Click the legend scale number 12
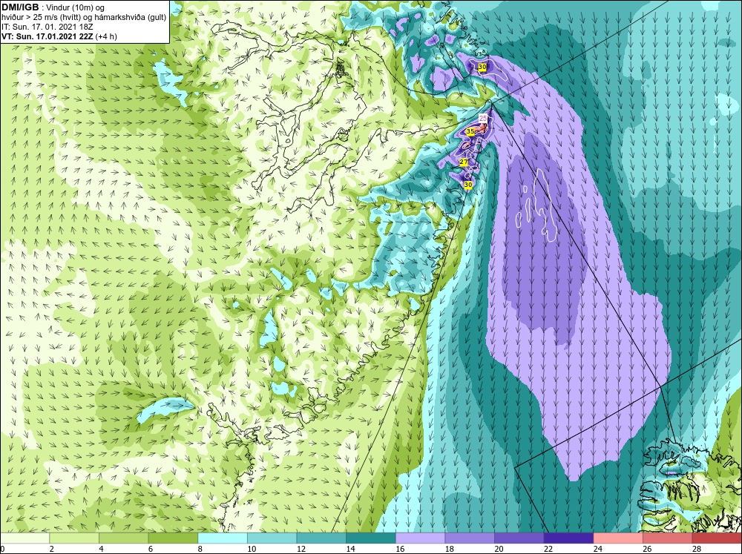This screenshot has width=742, height=554. point(301,549)
